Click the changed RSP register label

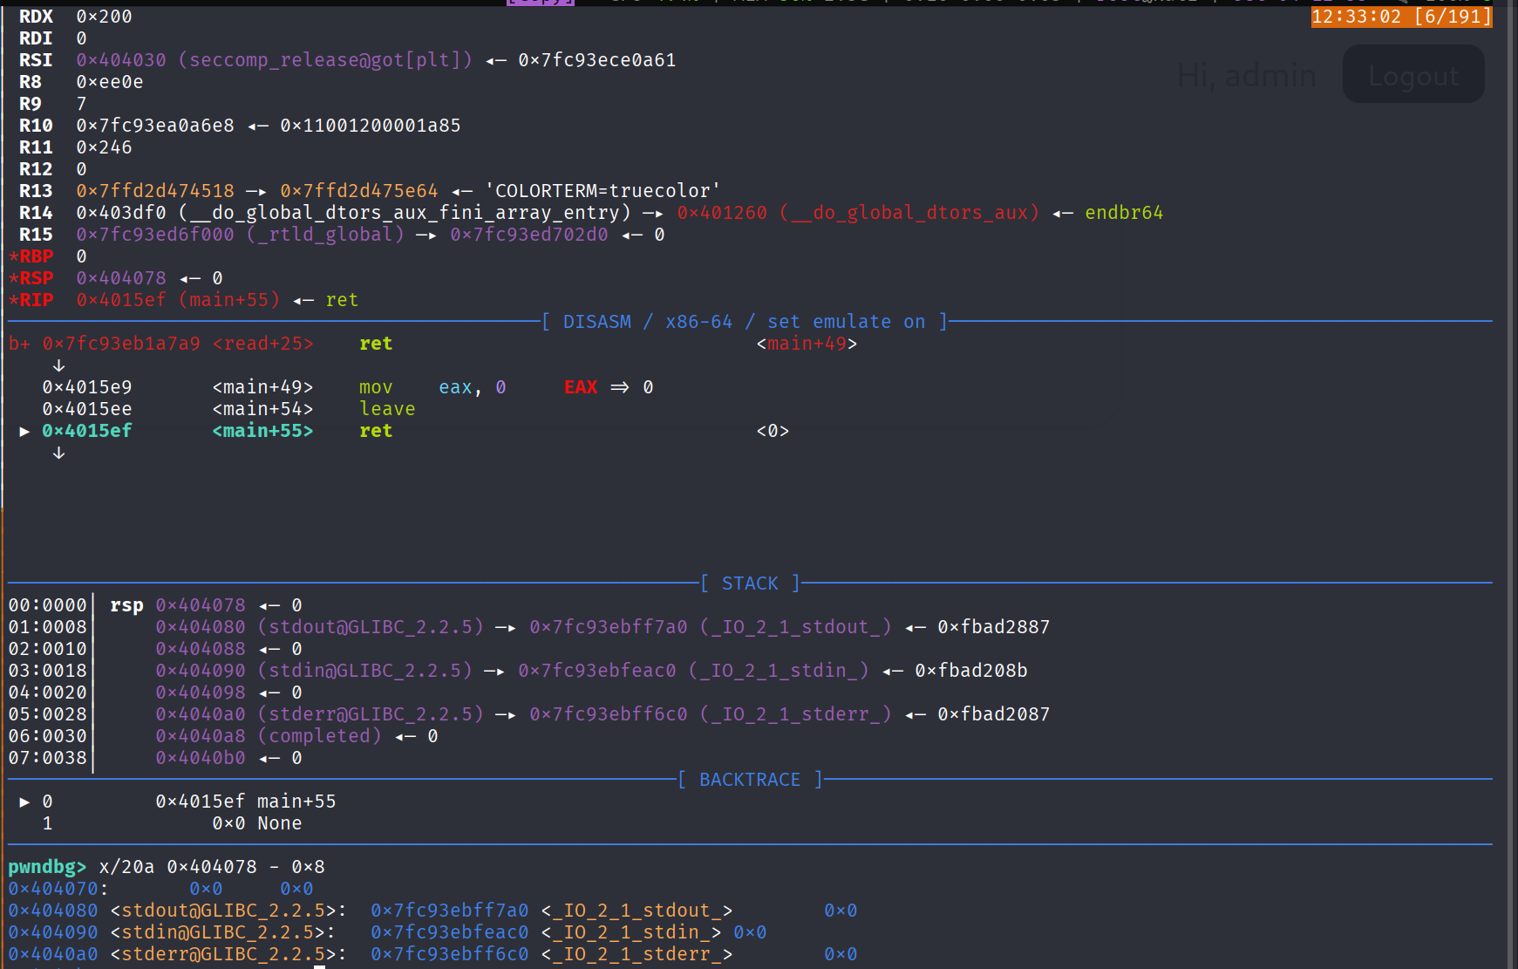(31, 278)
